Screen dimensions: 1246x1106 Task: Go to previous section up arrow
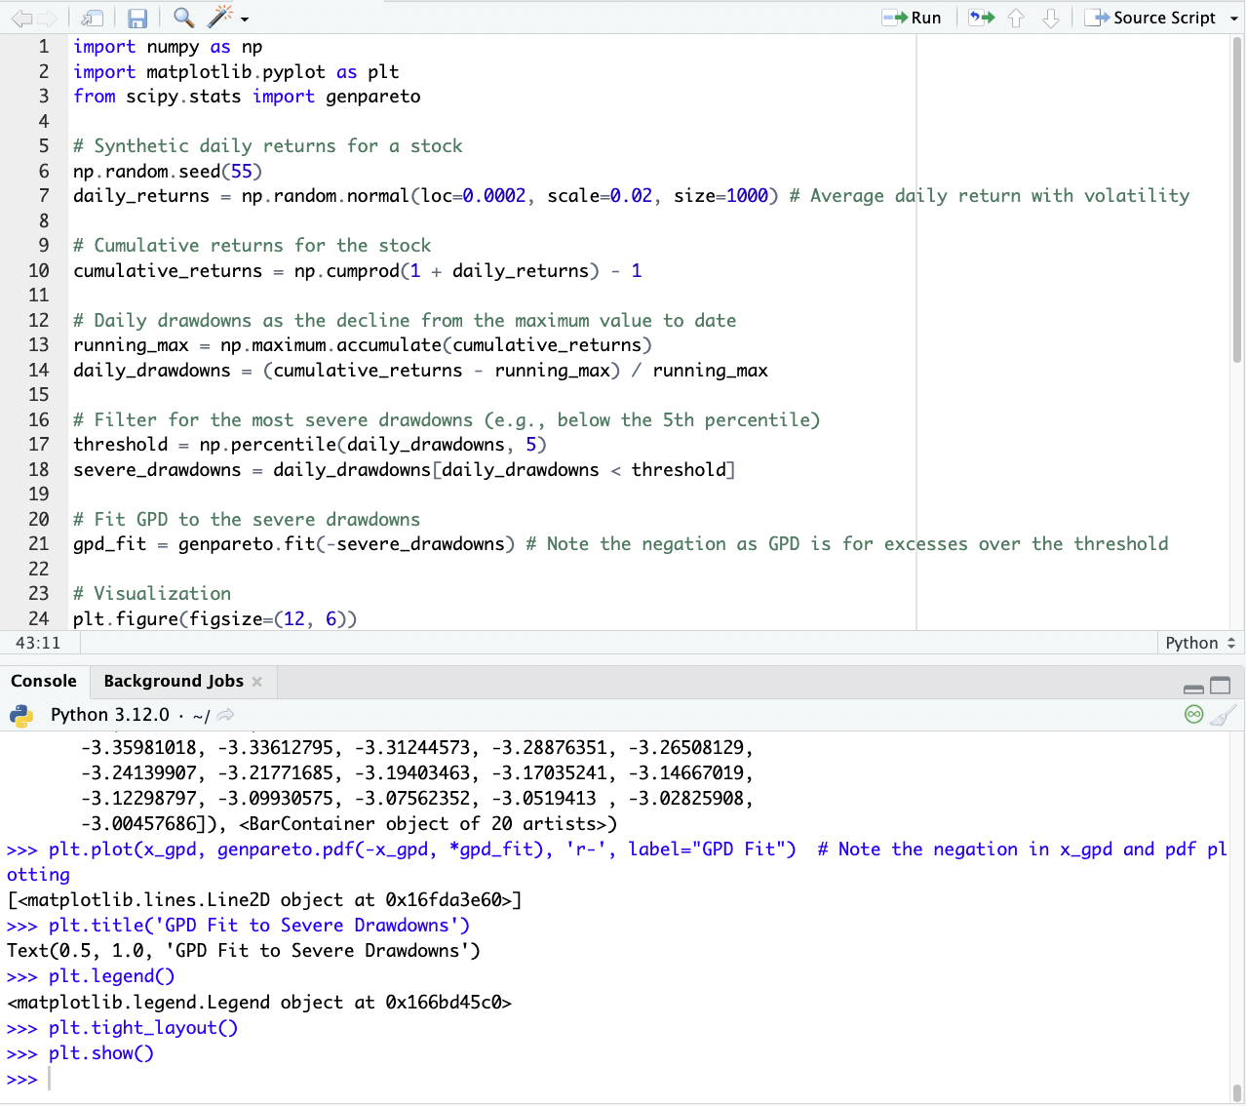coord(1016,18)
